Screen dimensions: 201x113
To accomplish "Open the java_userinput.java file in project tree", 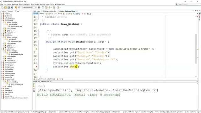I will [17, 85].
